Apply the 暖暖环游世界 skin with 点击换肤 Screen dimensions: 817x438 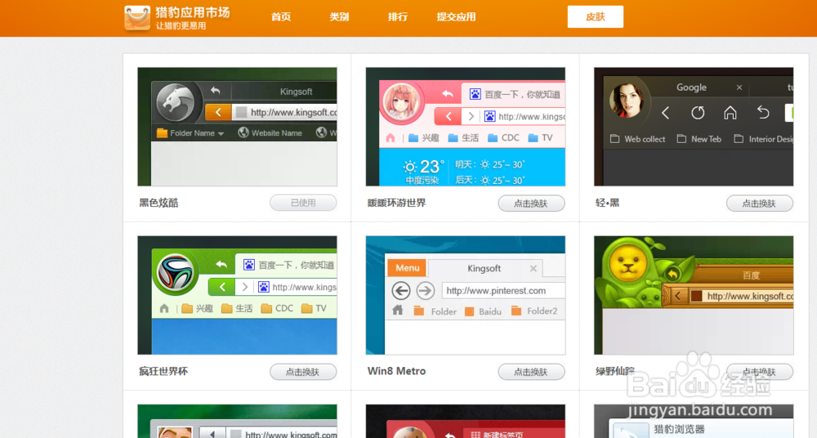532,203
